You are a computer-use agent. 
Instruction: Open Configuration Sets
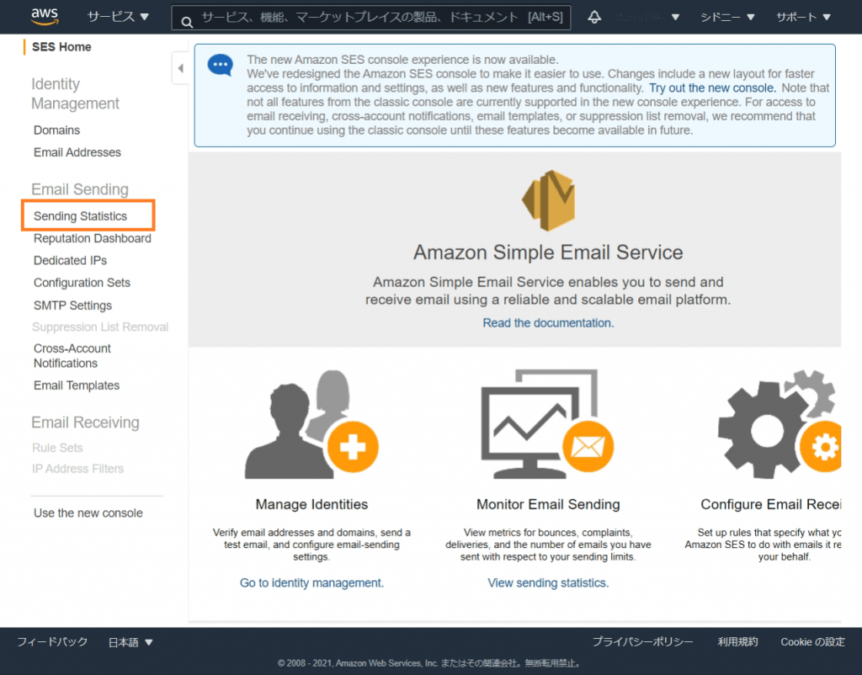point(82,283)
